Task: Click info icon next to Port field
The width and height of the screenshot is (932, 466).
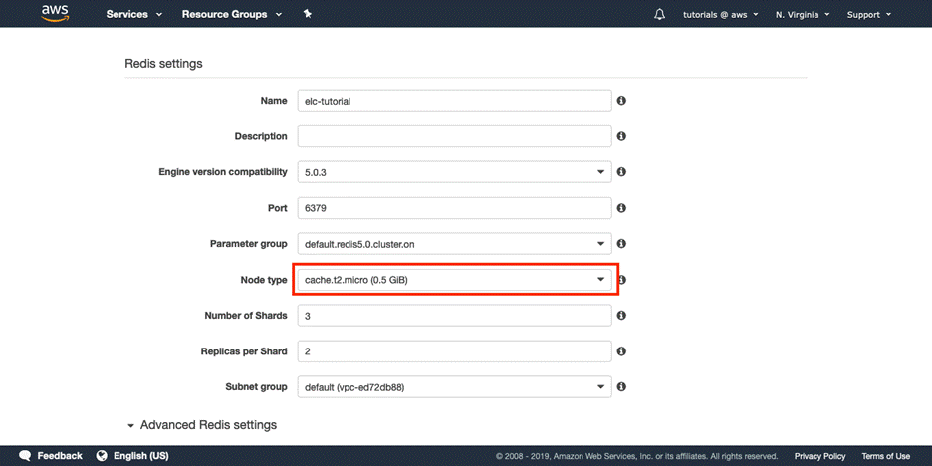Action: (x=621, y=208)
